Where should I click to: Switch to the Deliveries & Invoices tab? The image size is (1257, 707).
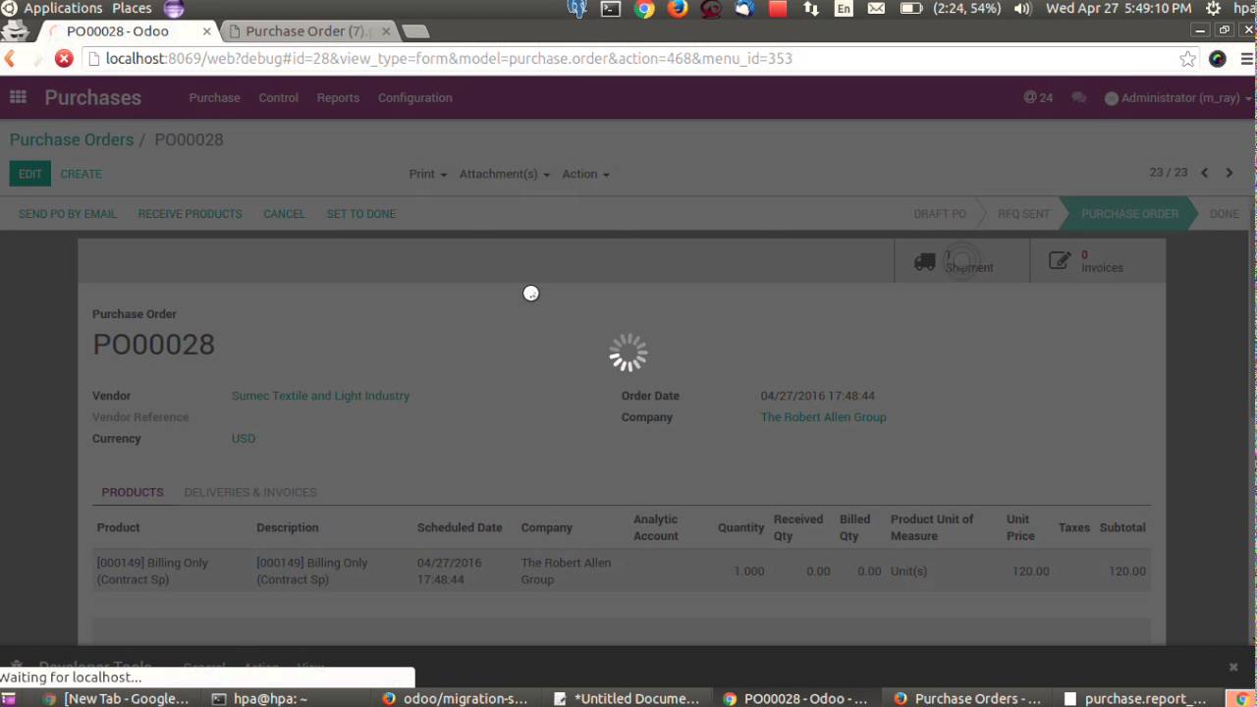250,492
